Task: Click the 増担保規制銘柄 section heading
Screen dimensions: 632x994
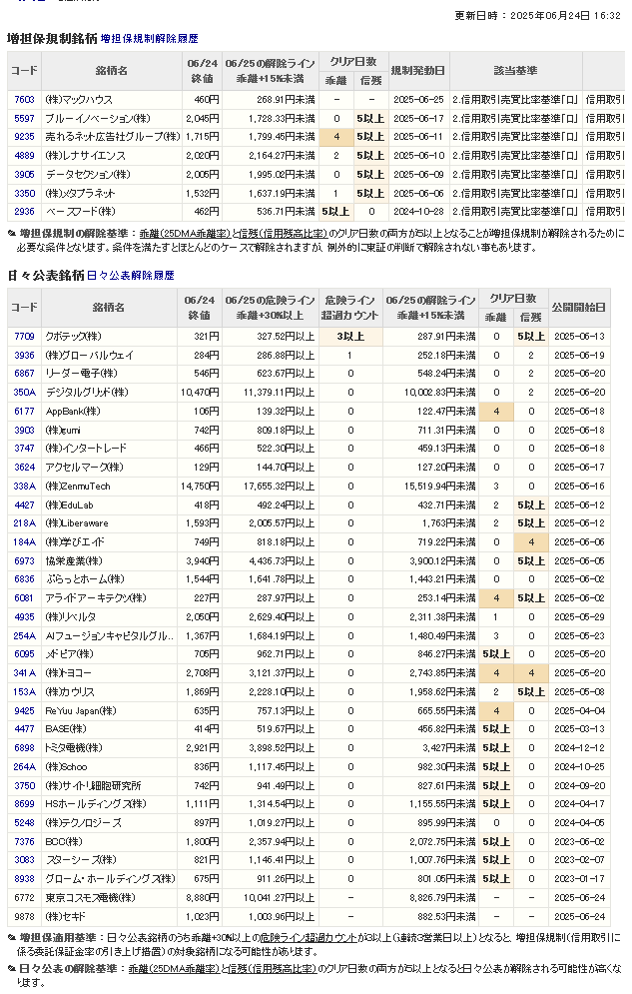Action: point(52,39)
